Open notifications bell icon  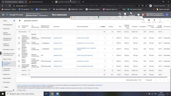point(143,15)
